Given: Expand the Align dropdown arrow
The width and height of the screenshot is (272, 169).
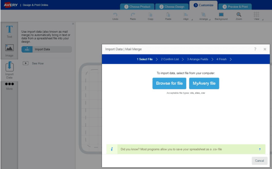Looking at the screenshot, I should coord(192,19).
